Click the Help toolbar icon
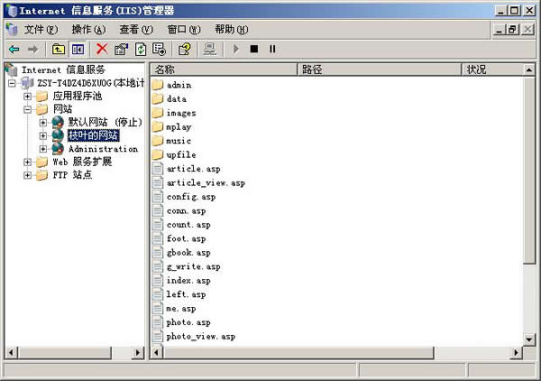The height and width of the screenshot is (381, 541). [185, 49]
